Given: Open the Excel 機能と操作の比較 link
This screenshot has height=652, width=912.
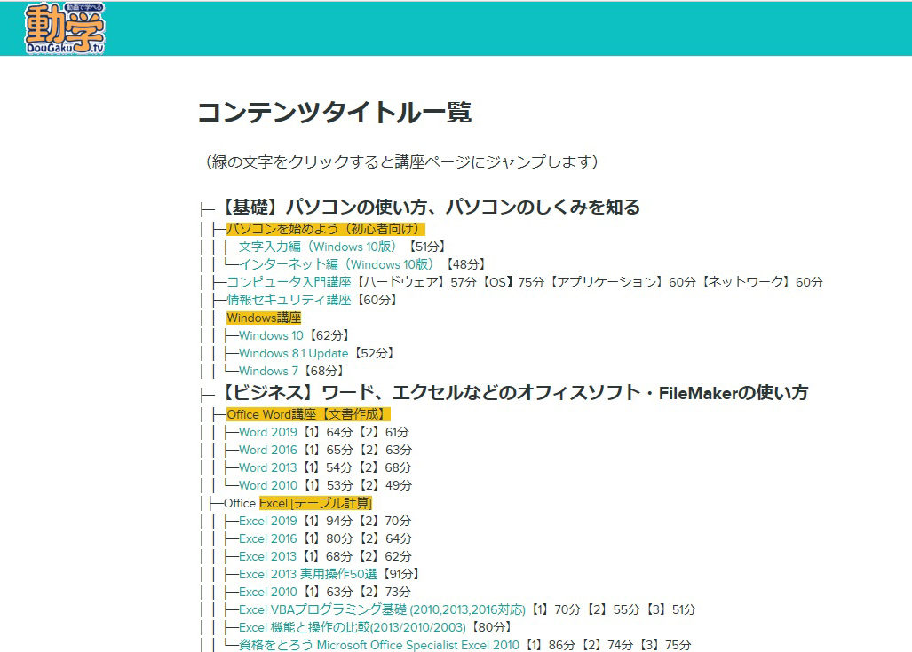Looking at the screenshot, I should coord(353,627).
